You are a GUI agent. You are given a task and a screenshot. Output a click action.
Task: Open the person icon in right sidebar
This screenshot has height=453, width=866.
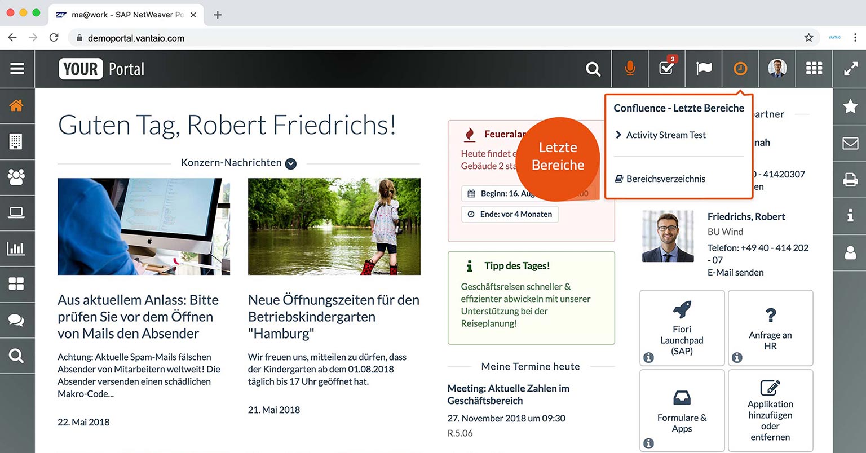850,252
